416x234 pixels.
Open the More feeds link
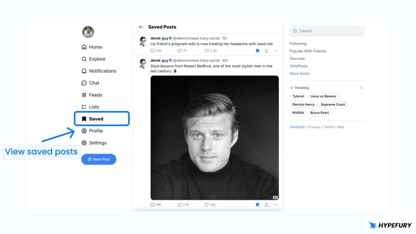[299, 74]
